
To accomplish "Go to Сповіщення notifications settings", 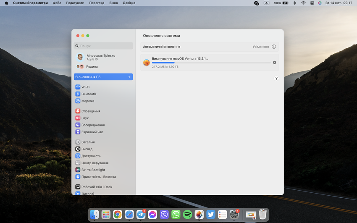I will click(90, 111).
